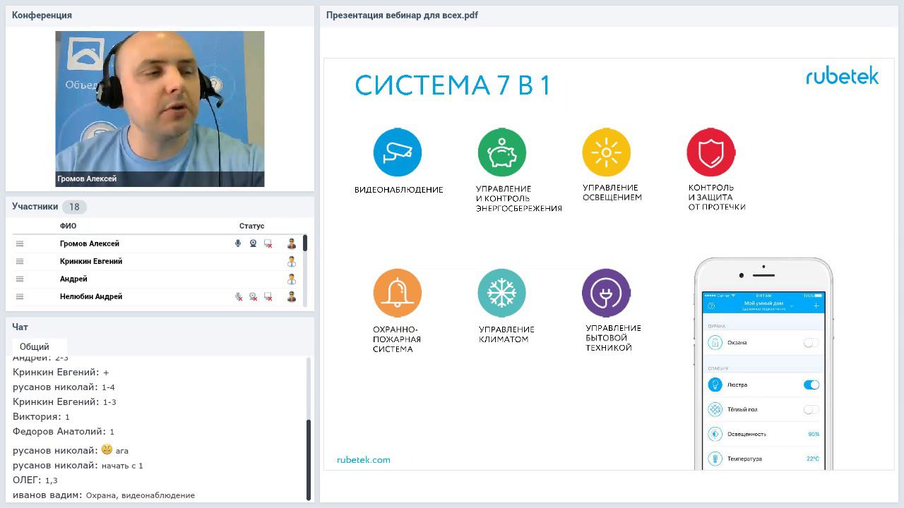904x508 pixels.
Task: Click the bulb icon next to Люстра on phone
Action: [x=715, y=385]
